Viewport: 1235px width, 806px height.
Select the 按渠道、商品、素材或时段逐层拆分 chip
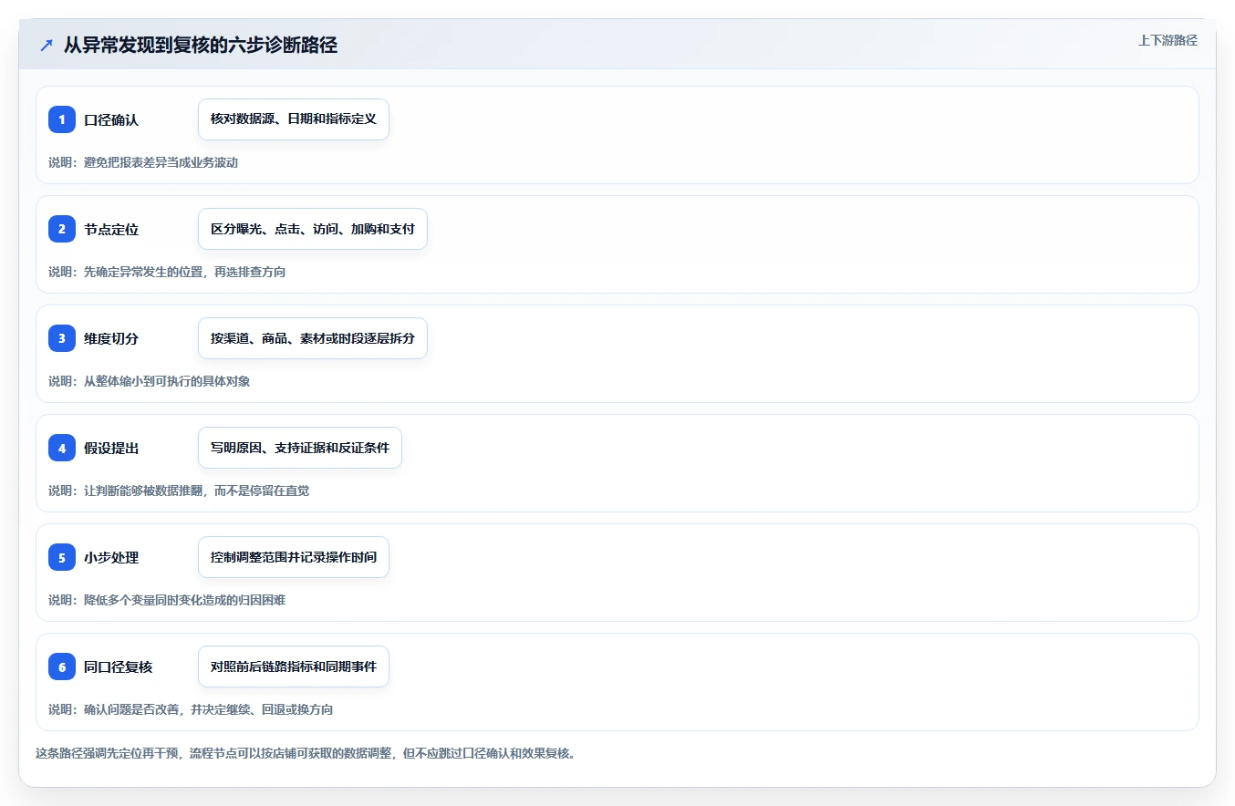[313, 338]
